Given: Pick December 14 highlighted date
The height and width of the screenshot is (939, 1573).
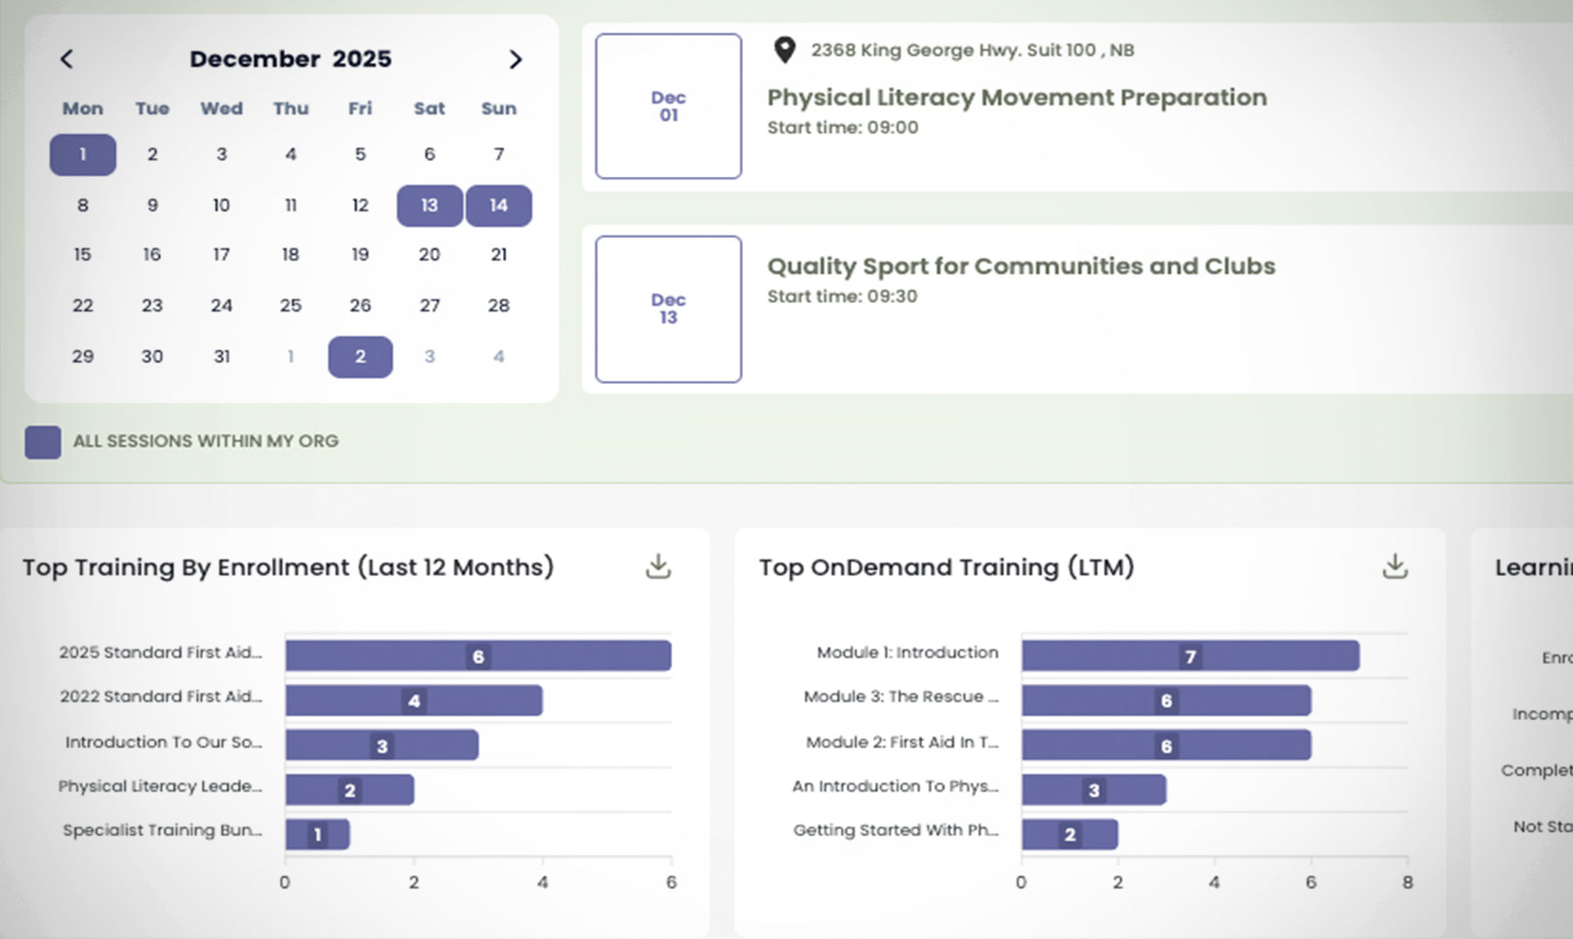Looking at the screenshot, I should pyautogui.click(x=498, y=206).
